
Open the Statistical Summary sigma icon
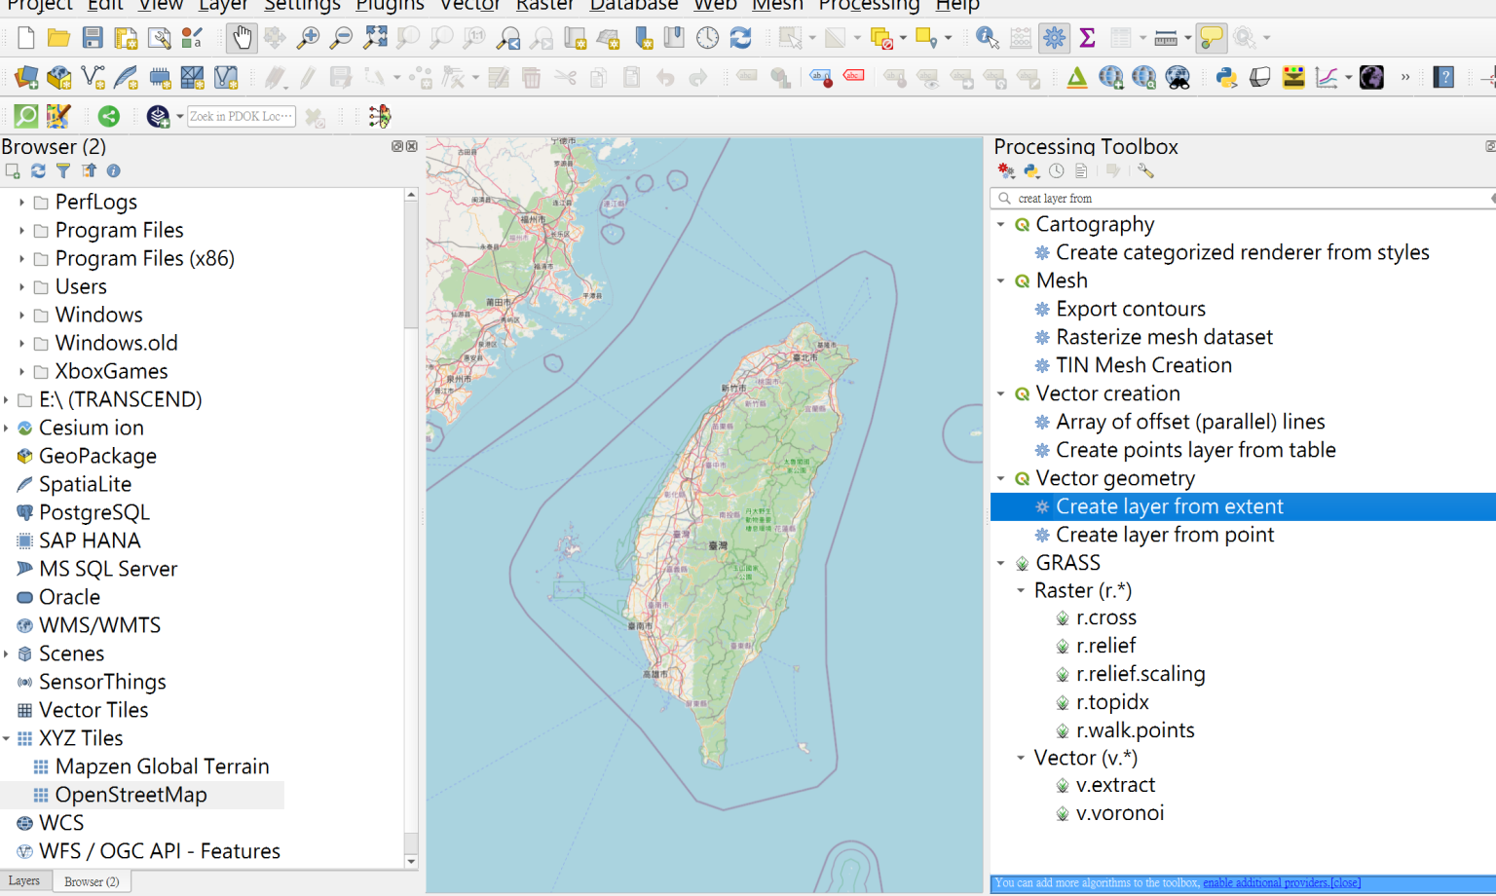click(1088, 38)
